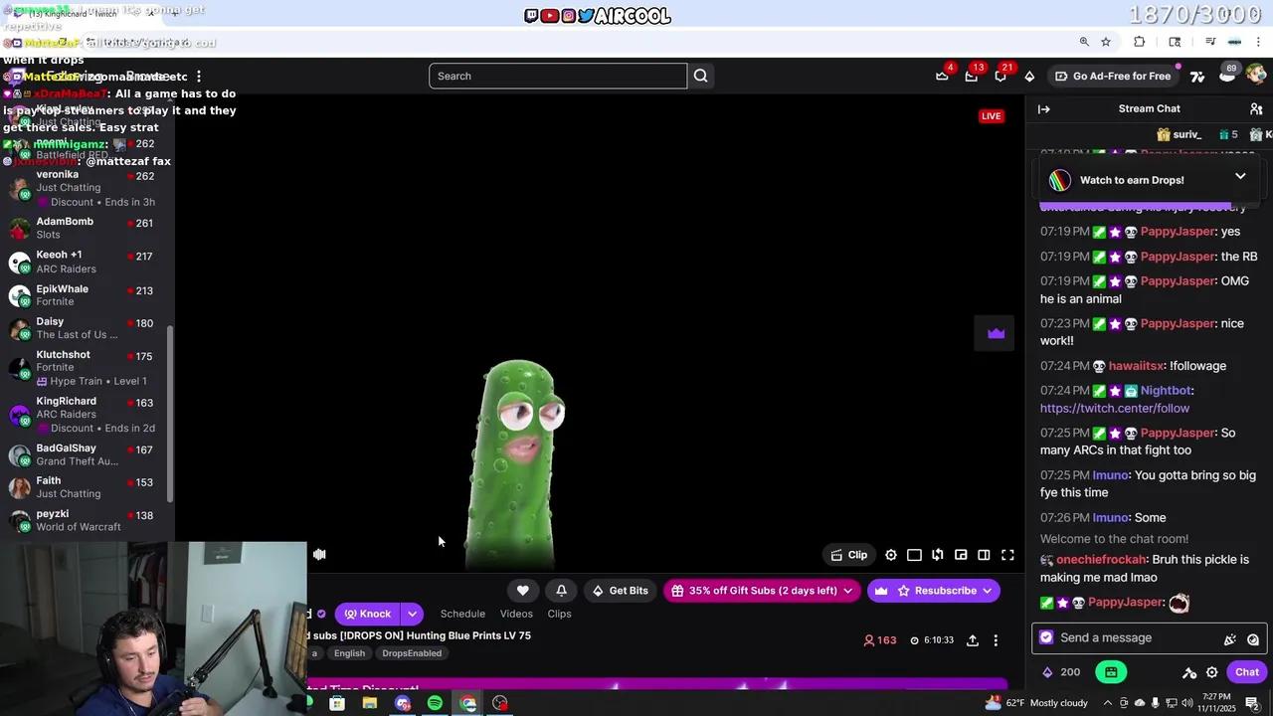Open Prime Loot crown notifications
The height and width of the screenshot is (716, 1273).
[942, 76]
